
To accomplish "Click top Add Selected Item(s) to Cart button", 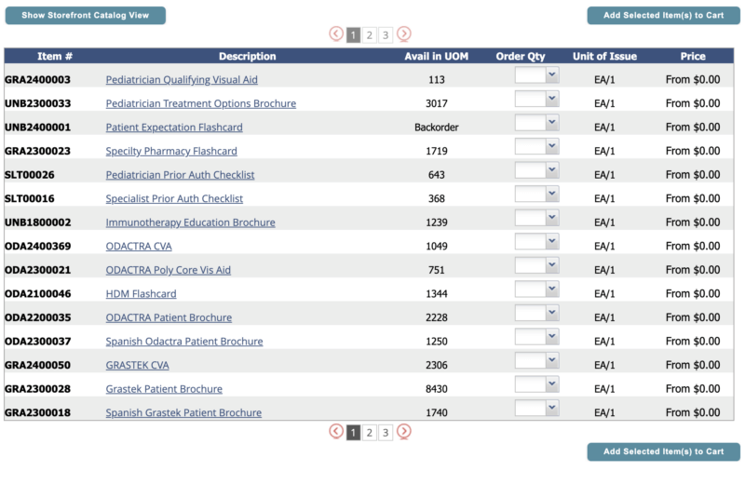I will [x=663, y=15].
